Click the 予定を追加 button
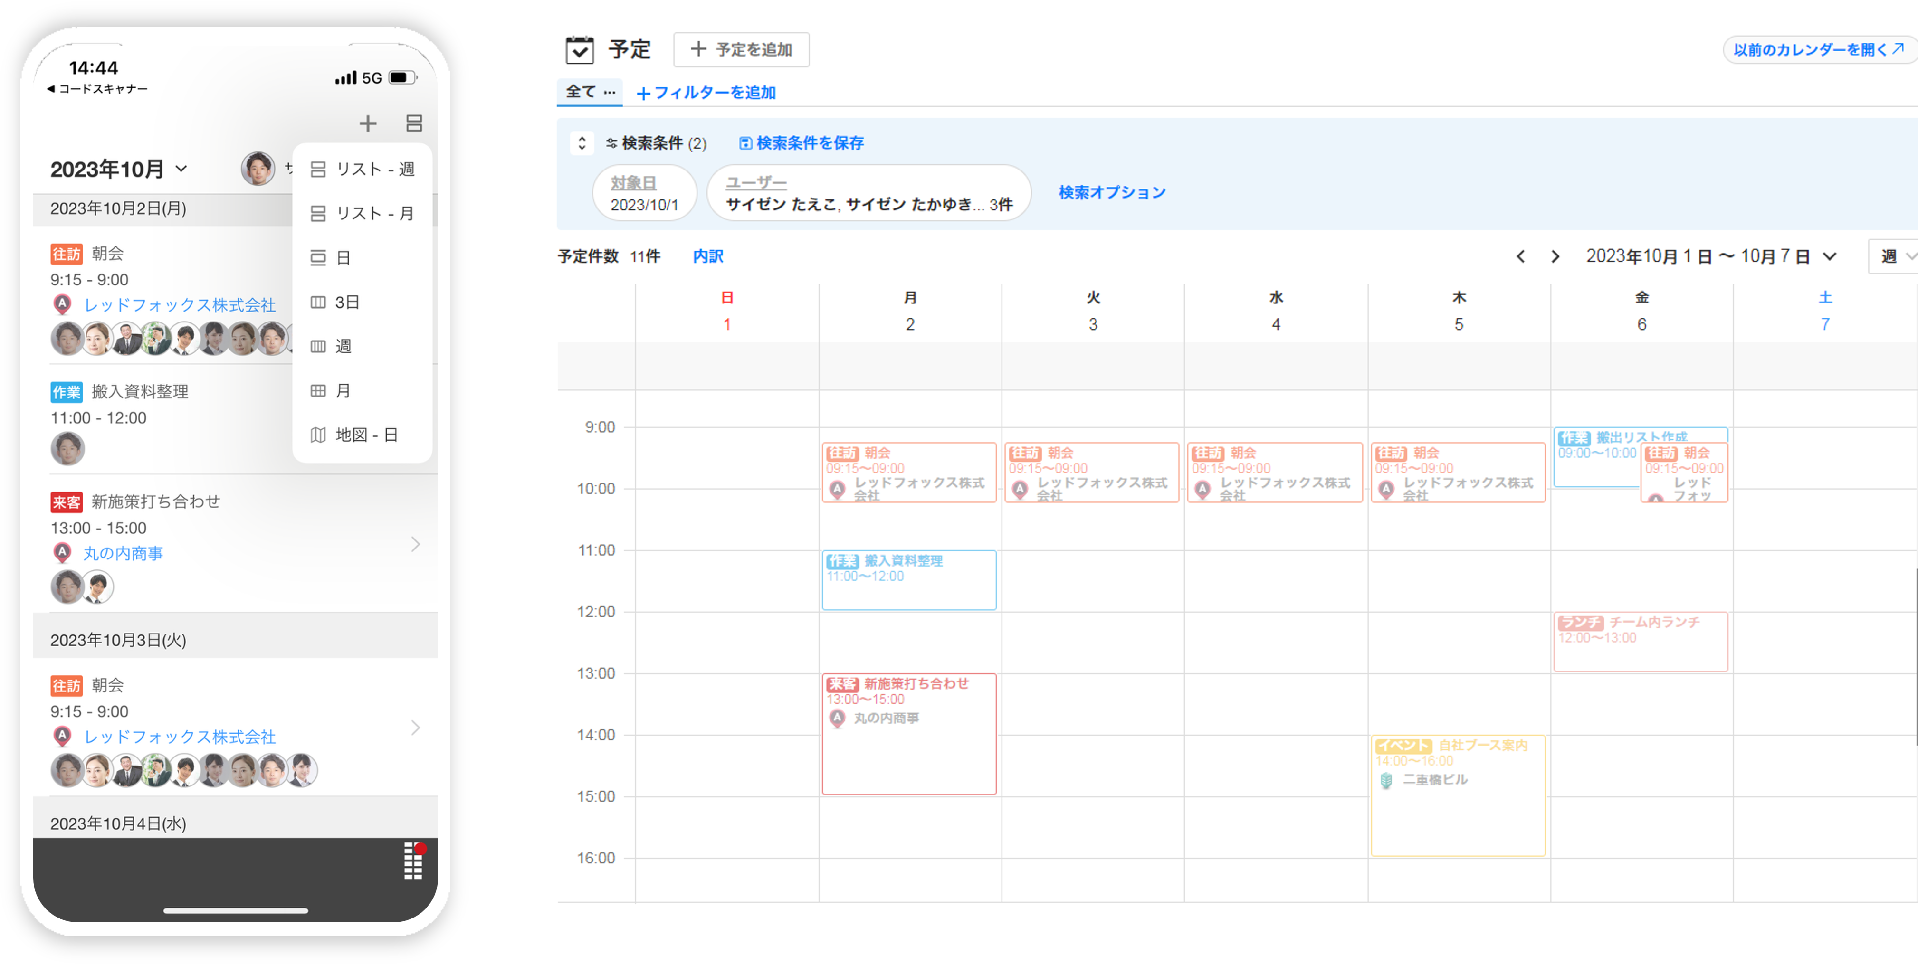1918x965 pixels. click(x=741, y=50)
